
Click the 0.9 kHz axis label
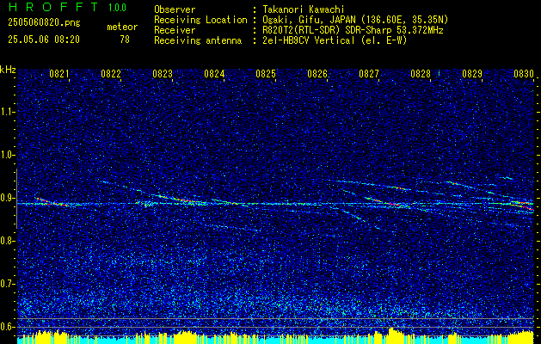pyautogui.click(x=7, y=198)
